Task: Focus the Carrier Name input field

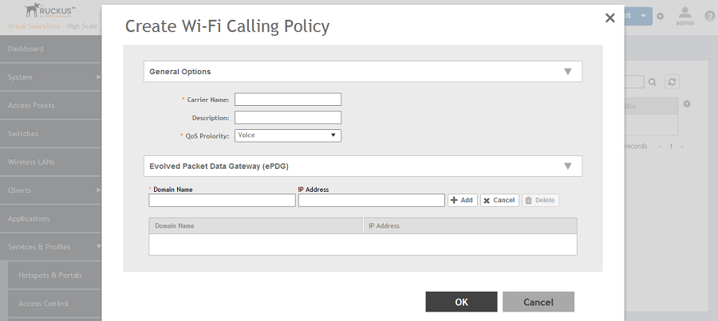Action: 287,100
